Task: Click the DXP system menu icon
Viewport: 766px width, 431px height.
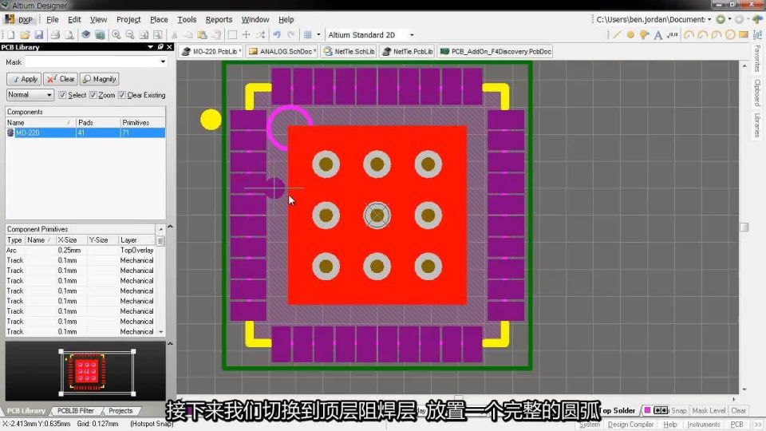Action: click(x=18, y=19)
